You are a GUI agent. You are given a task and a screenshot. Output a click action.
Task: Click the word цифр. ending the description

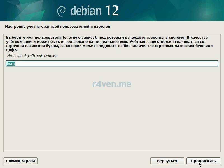click(x=12, y=50)
